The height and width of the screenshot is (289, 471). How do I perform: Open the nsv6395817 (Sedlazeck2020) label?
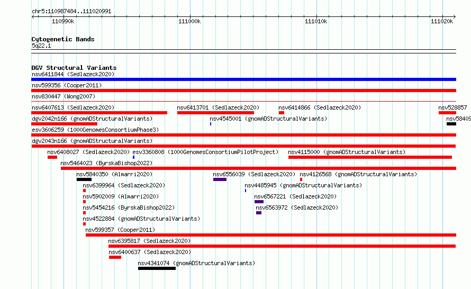(149, 241)
